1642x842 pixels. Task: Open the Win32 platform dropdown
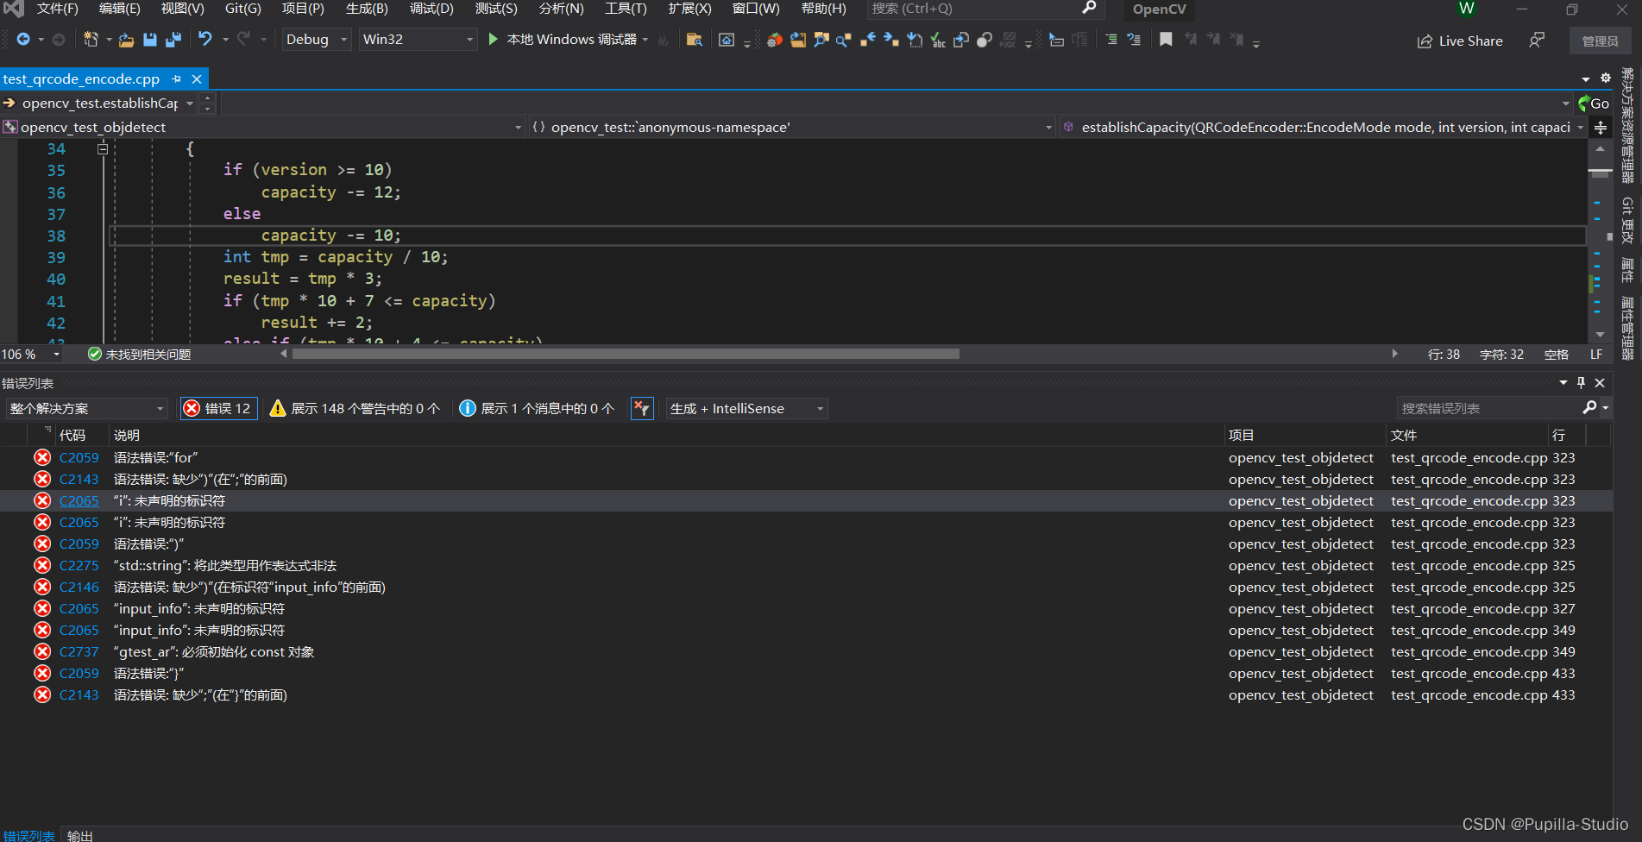(418, 40)
